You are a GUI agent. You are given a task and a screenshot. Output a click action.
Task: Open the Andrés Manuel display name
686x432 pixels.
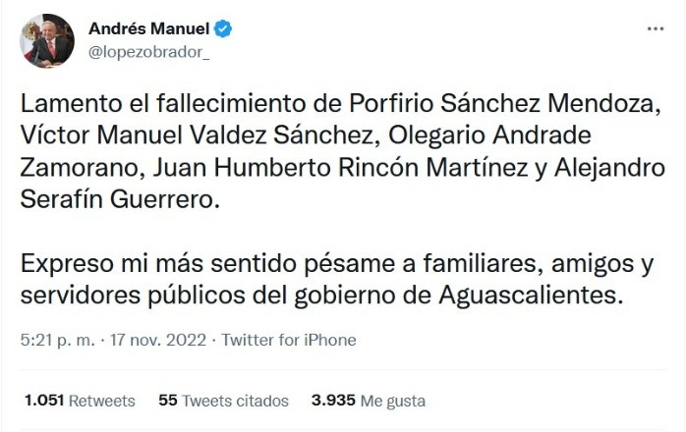[x=150, y=29]
